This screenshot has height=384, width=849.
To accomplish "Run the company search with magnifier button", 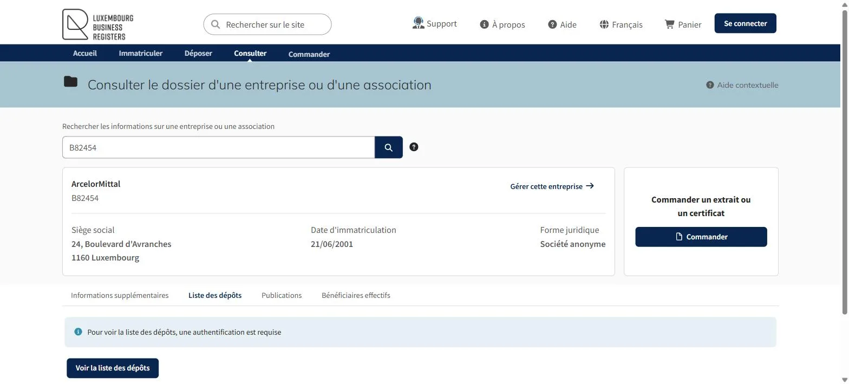I will (389, 147).
